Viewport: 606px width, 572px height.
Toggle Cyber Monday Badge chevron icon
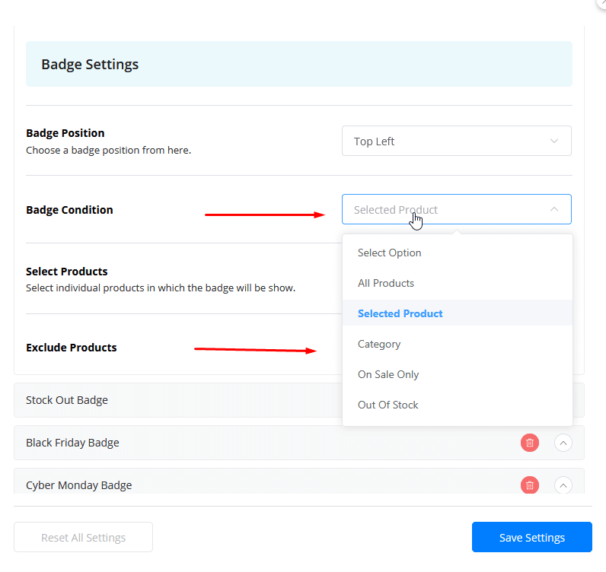[x=563, y=485]
